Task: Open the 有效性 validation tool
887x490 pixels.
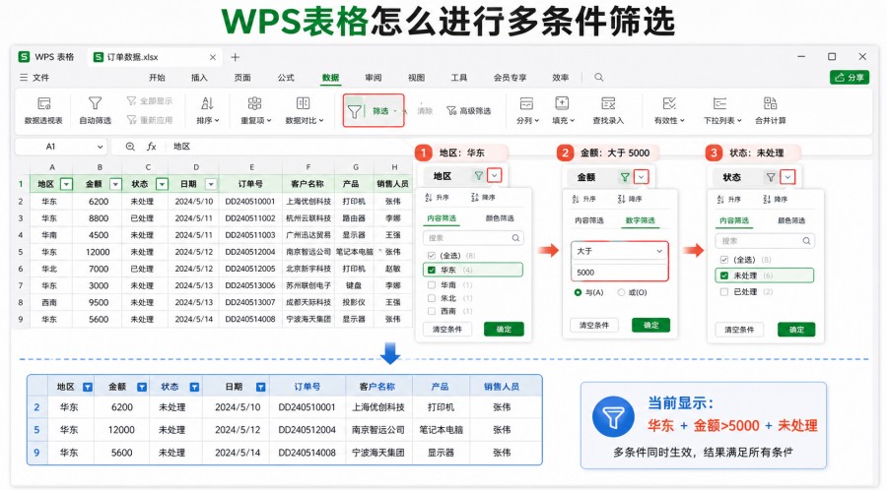Action: point(669,110)
